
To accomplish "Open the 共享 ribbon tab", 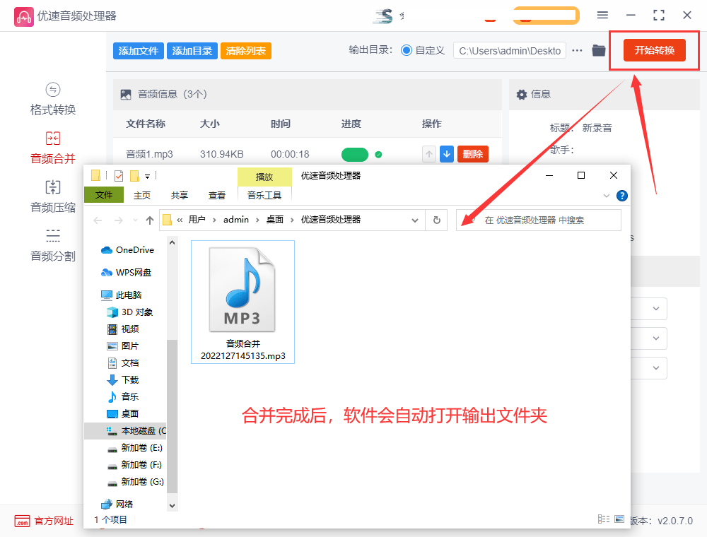I will click(179, 195).
